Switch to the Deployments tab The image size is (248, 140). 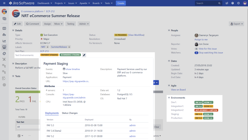coord(52,113)
